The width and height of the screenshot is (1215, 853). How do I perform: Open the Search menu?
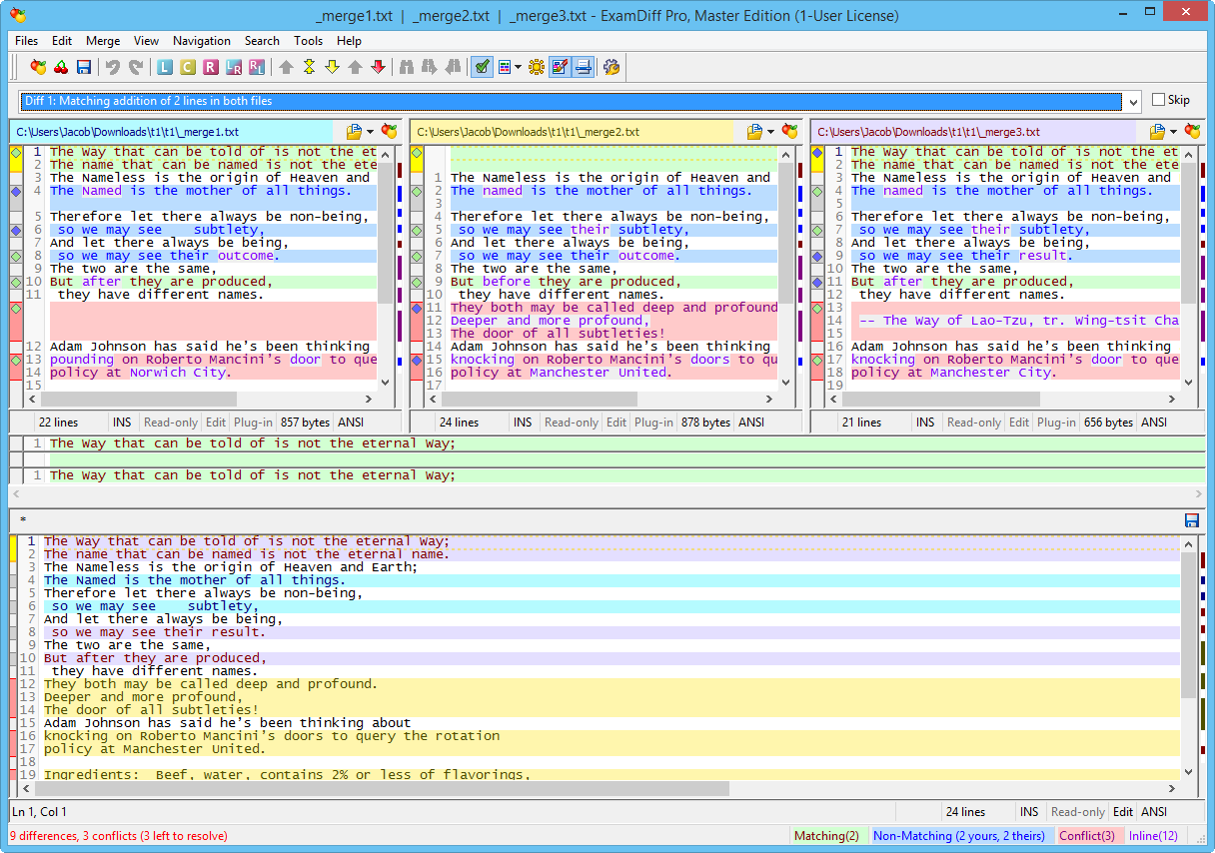tap(262, 41)
